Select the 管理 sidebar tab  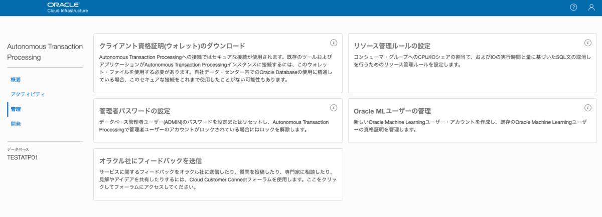tap(16, 109)
